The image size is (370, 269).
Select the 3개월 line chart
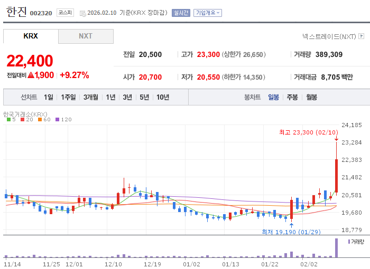click(x=91, y=97)
